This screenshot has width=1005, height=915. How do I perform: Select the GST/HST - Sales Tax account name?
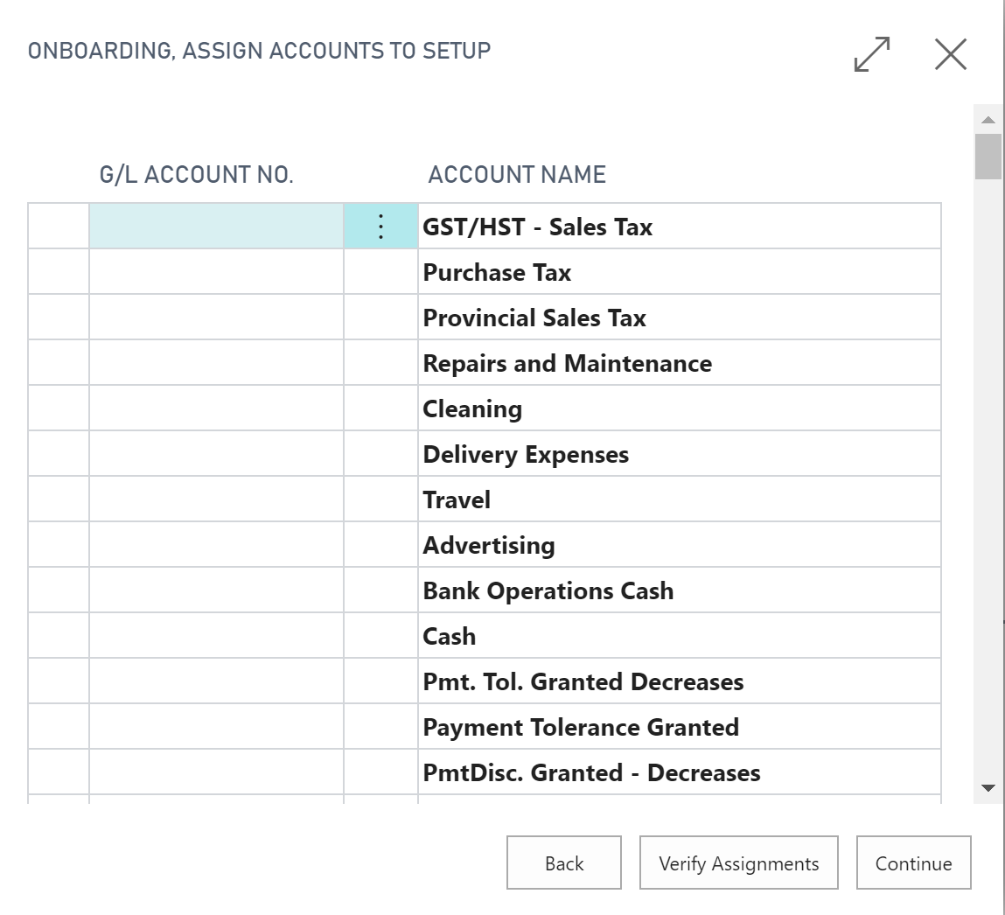point(537,227)
